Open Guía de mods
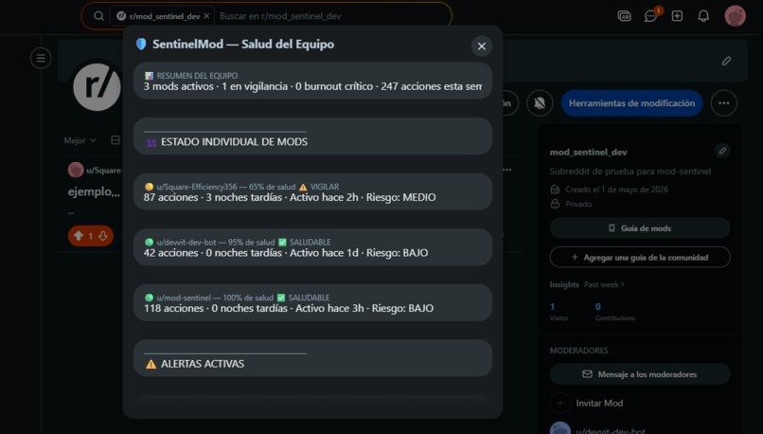Image resolution: width=763 pixels, height=434 pixels. 640,228
